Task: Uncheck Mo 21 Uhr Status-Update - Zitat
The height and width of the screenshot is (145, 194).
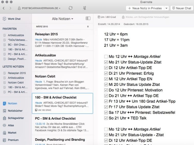Action: (106, 135)
